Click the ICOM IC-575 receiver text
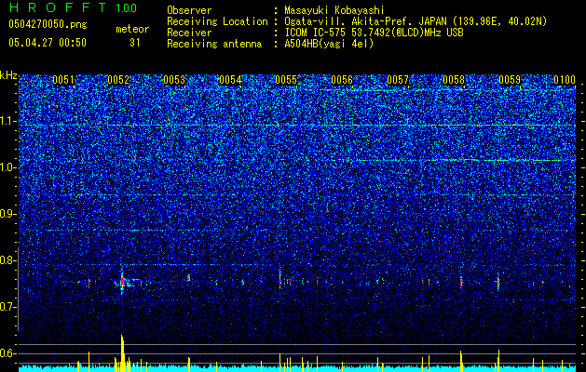586x372 pixels. (374, 33)
